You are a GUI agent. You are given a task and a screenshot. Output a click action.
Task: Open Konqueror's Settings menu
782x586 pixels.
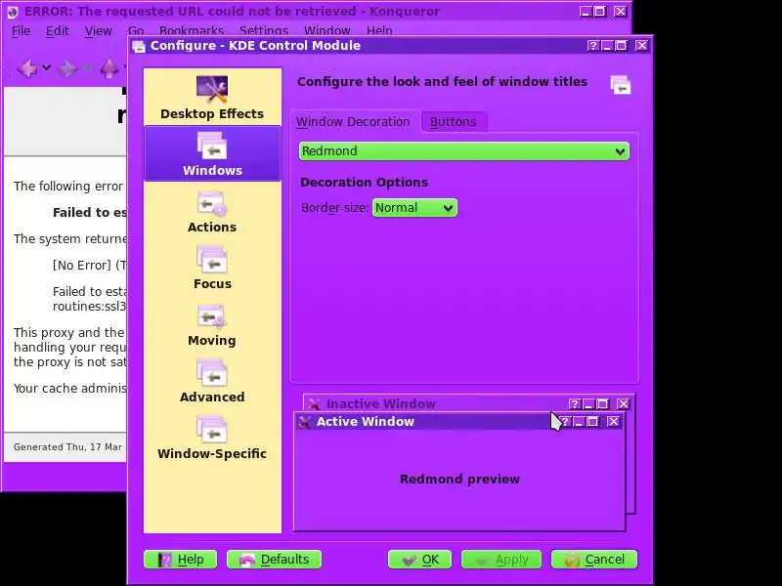[x=264, y=31]
